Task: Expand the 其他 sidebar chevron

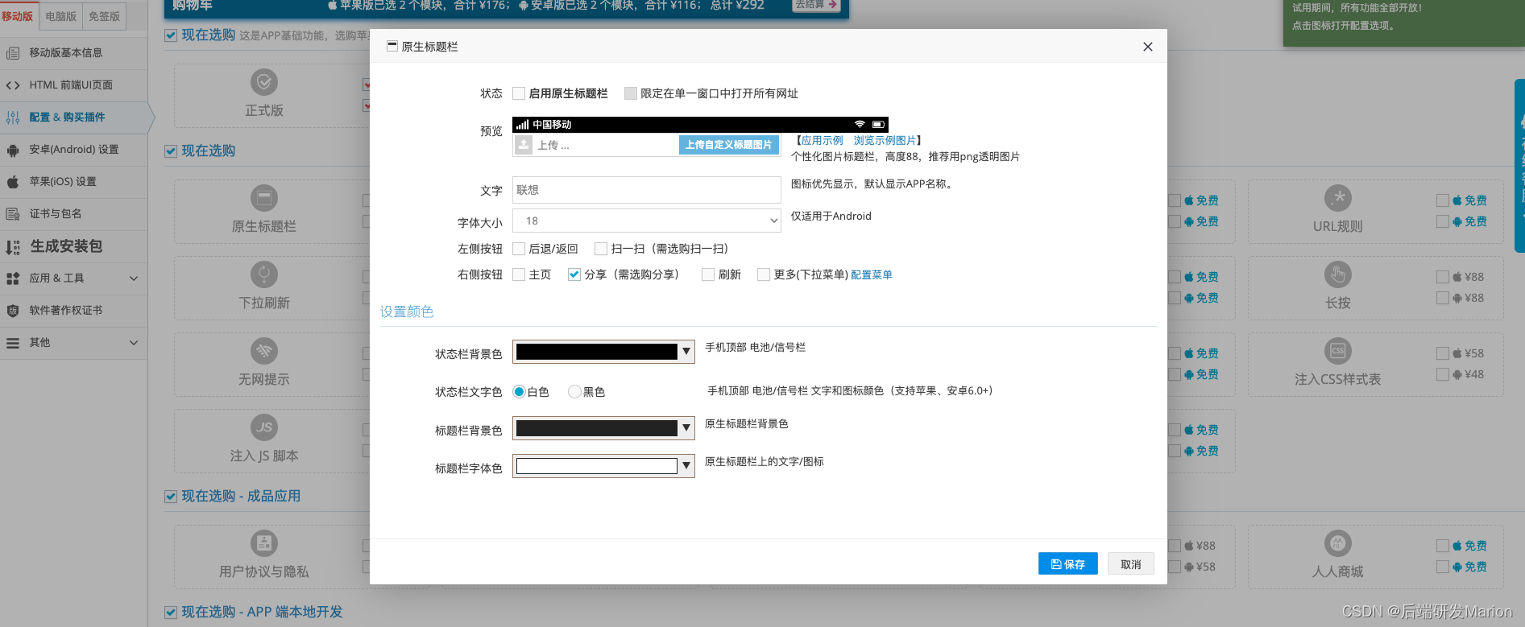Action: pos(134,343)
